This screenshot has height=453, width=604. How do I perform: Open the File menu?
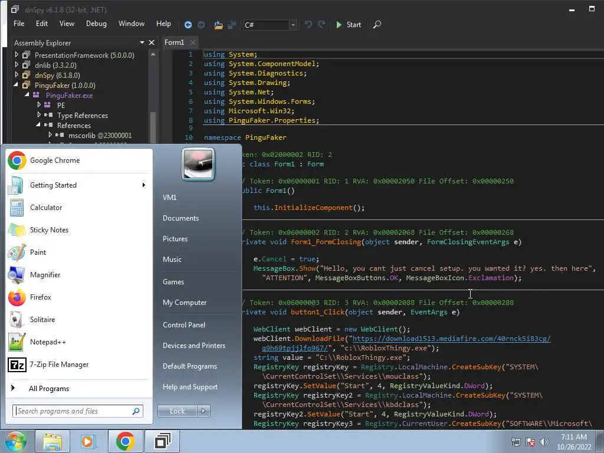19,24
